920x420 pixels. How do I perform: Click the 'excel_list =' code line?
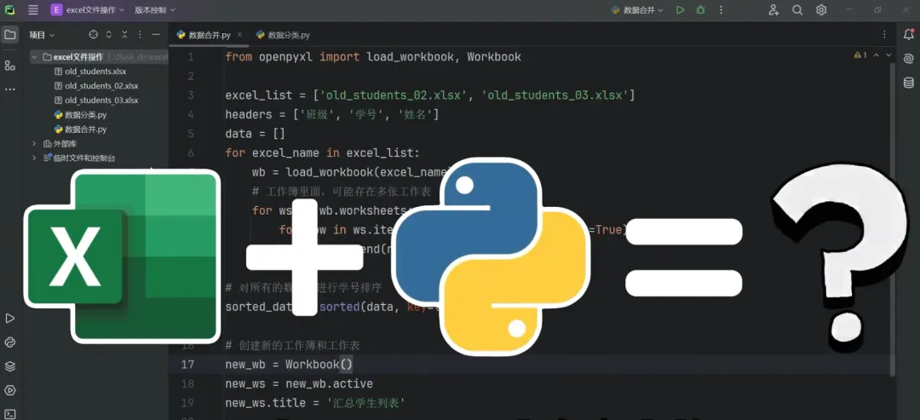click(430, 95)
